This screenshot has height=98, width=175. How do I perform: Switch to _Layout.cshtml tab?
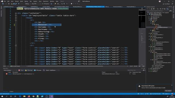tap(46, 7)
